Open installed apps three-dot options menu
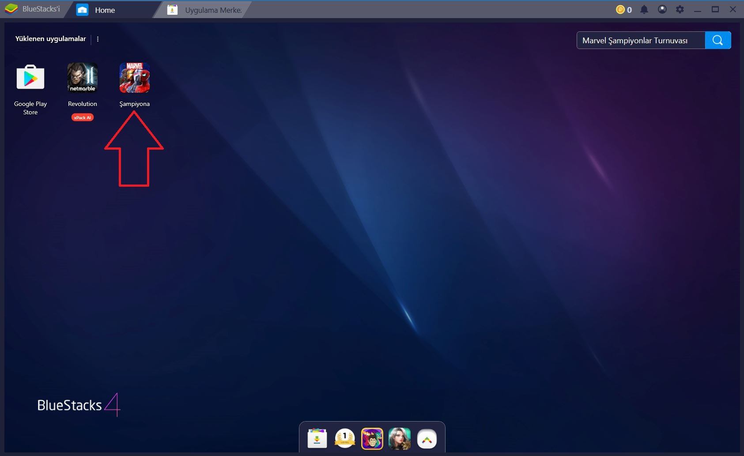 pyautogui.click(x=98, y=39)
